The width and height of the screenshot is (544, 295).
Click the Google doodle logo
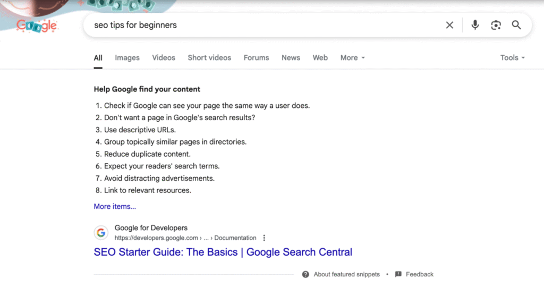37,26
